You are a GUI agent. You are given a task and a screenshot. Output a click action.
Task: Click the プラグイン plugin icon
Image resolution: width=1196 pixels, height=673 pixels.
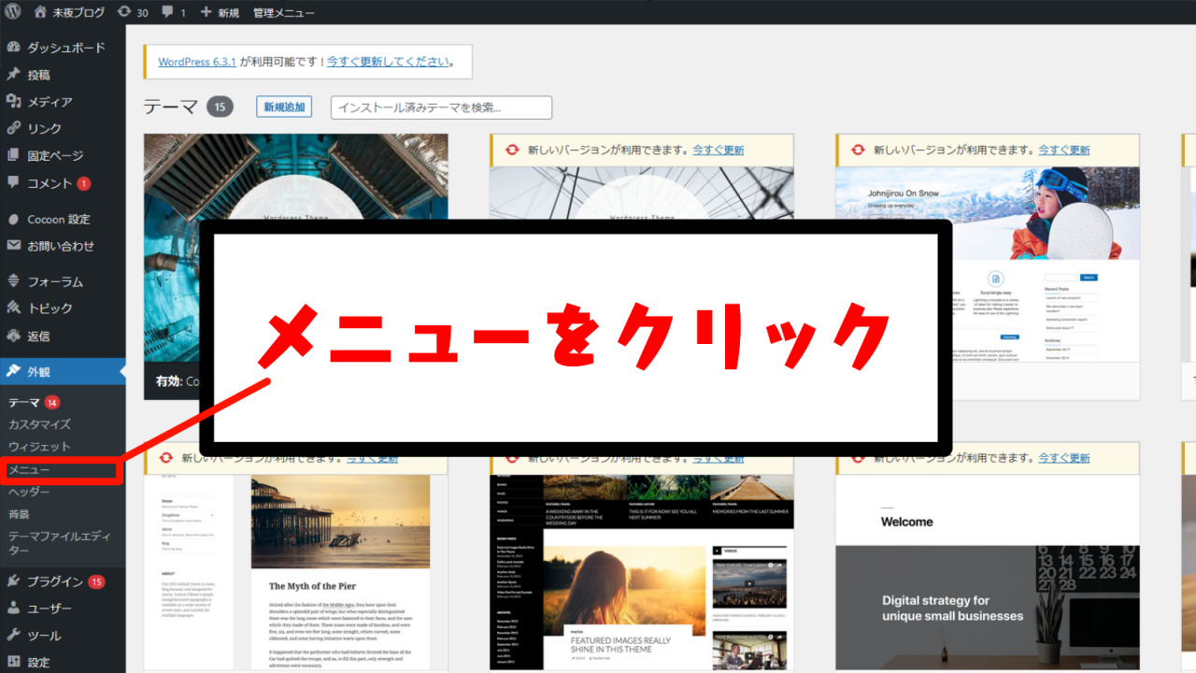coord(13,581)
